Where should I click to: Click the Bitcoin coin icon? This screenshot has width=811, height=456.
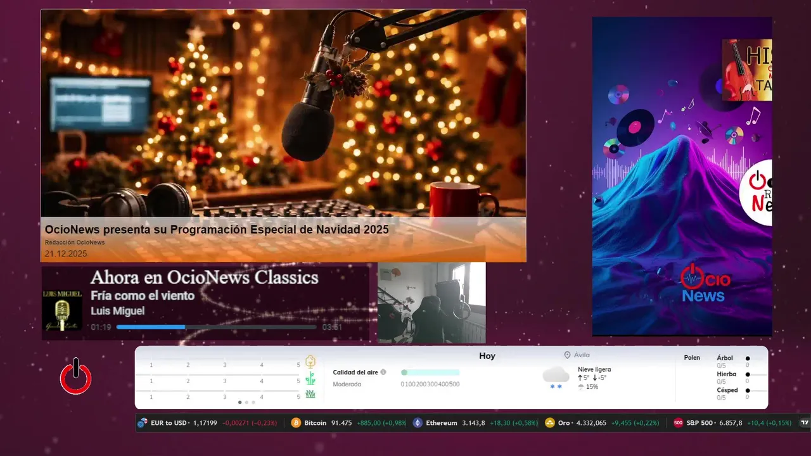(296, 423)
